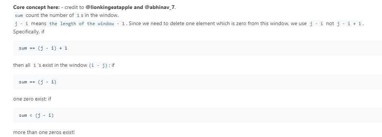Click 'the length of the window - 1' code
The width and height of the screenshot is (382, 137).
coord(87,24)
